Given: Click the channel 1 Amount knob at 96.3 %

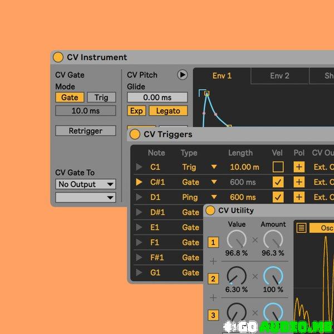Looking at the screenshot, I should tap(273, 239).
